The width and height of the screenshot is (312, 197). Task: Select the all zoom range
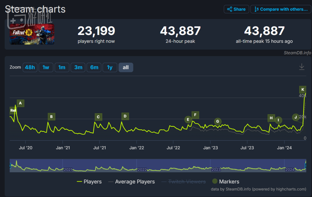tap(126, 67)
